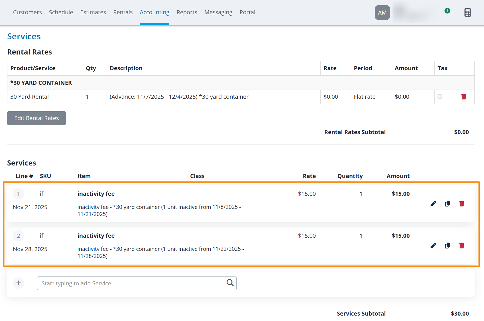This screenshot has height=321, width=484.
Task: Select the Messaging tab
Action: (x=218, y=12)
